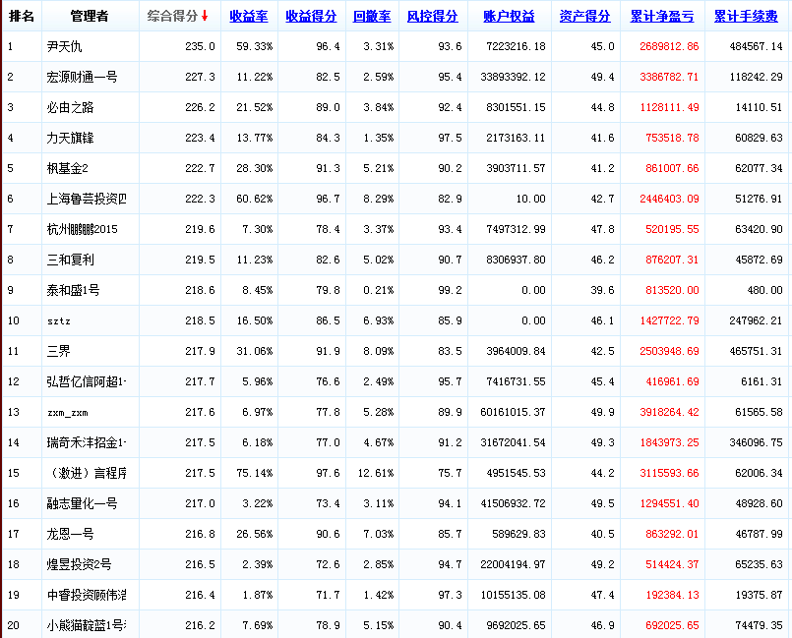Select manager 力天旗锋
Image resolution: width=792 pixels, height=638 pixels.
point(70,138)
